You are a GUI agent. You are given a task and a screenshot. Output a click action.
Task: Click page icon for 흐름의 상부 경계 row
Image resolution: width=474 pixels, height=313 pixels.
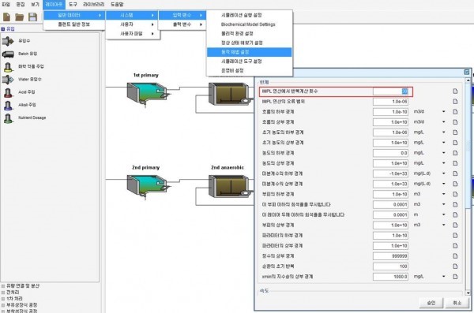coord(455,122)
